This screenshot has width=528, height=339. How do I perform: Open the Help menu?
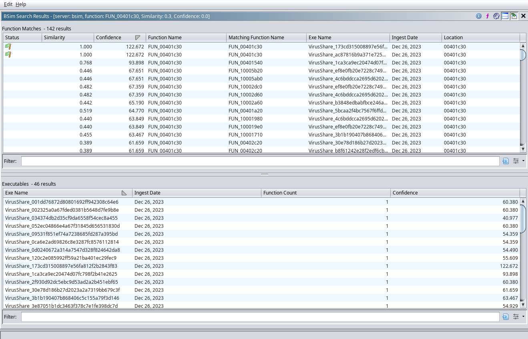coord(21,4)
